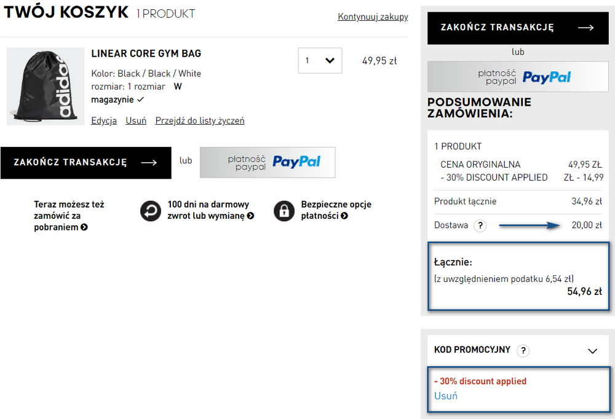Image resolution: width=615 pixels, height=419 pixels.
Task: Click PayPal payment button beside 'lub'
Action: 268,162
